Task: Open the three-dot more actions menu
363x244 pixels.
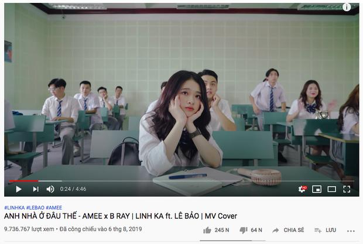Action: (x=351, y=231)
